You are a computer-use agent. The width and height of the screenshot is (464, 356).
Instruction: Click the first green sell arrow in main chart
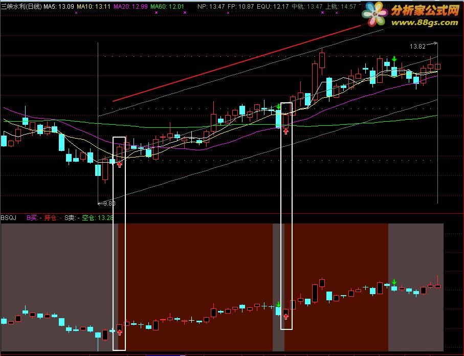(278, 106)
